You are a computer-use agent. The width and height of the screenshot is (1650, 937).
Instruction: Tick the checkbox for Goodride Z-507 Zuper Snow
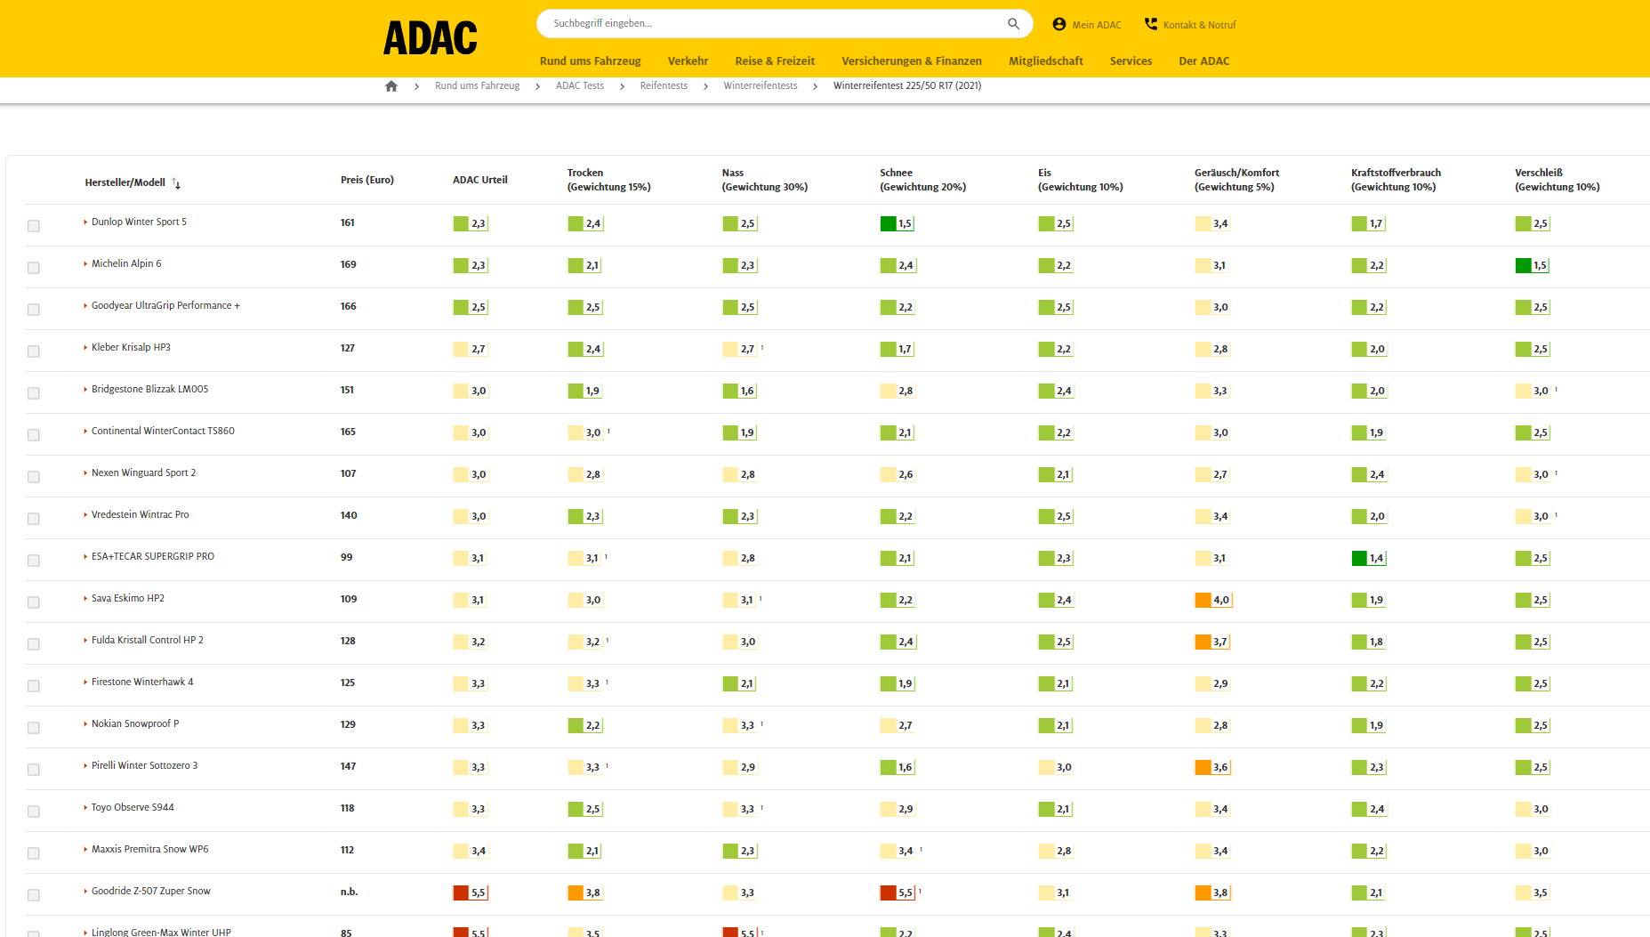34,895
